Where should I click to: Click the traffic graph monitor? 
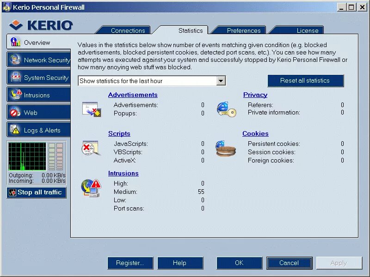[x=27, y=156]
